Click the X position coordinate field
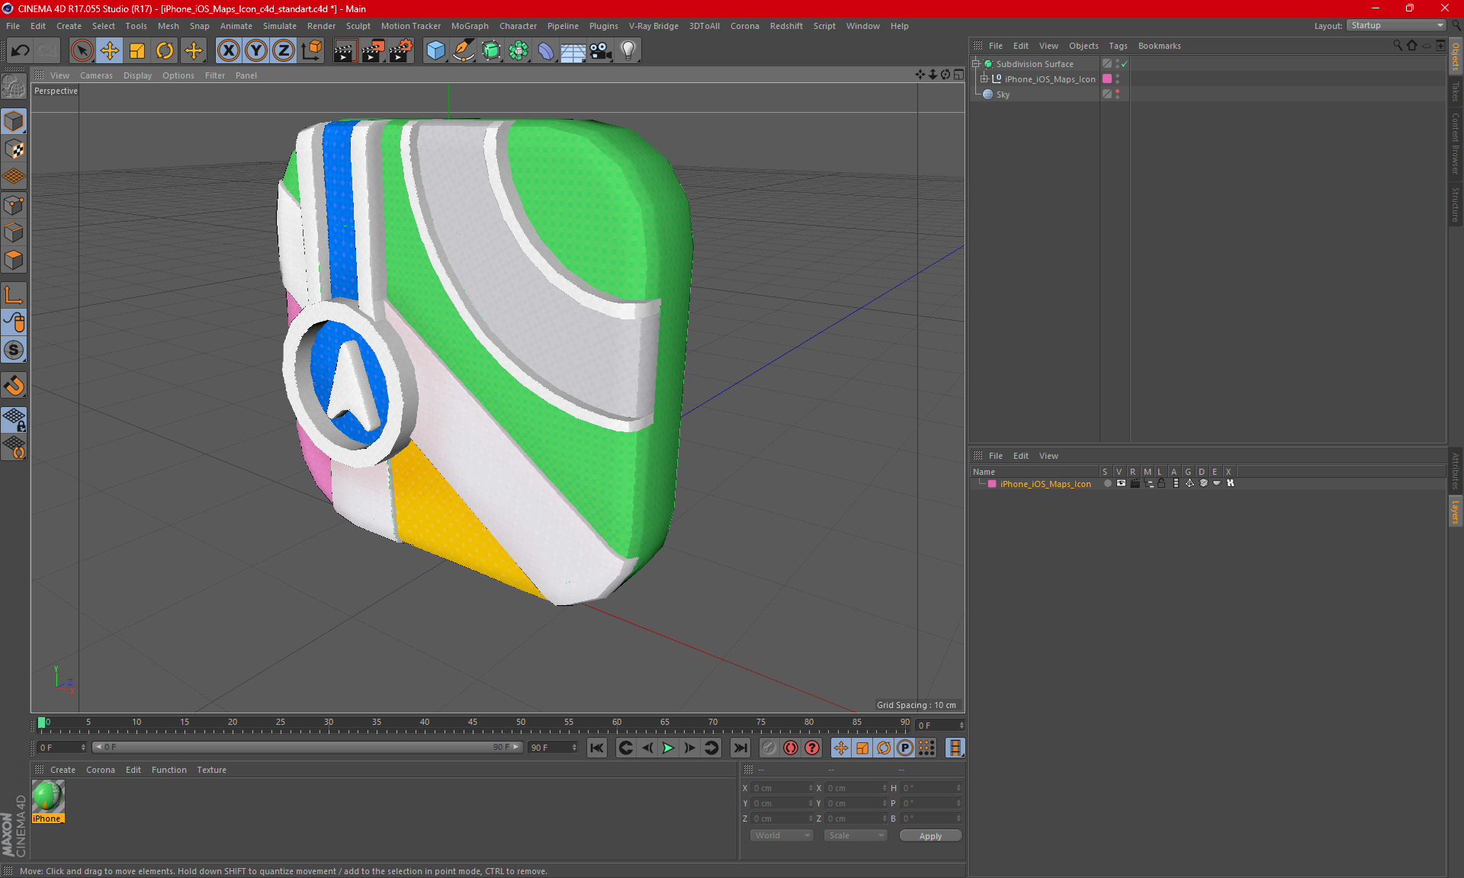Viewport: 1464px width, 878px height. [781, 788]
